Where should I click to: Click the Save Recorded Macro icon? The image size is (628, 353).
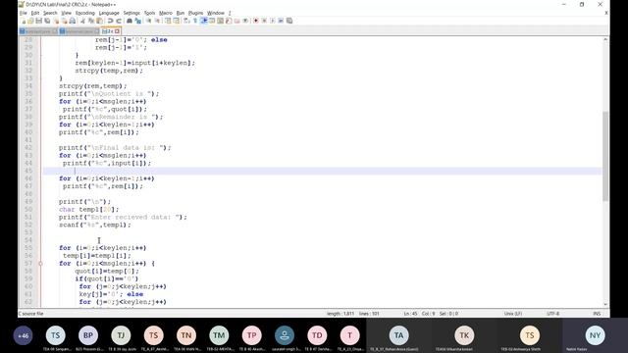(289, 21)
